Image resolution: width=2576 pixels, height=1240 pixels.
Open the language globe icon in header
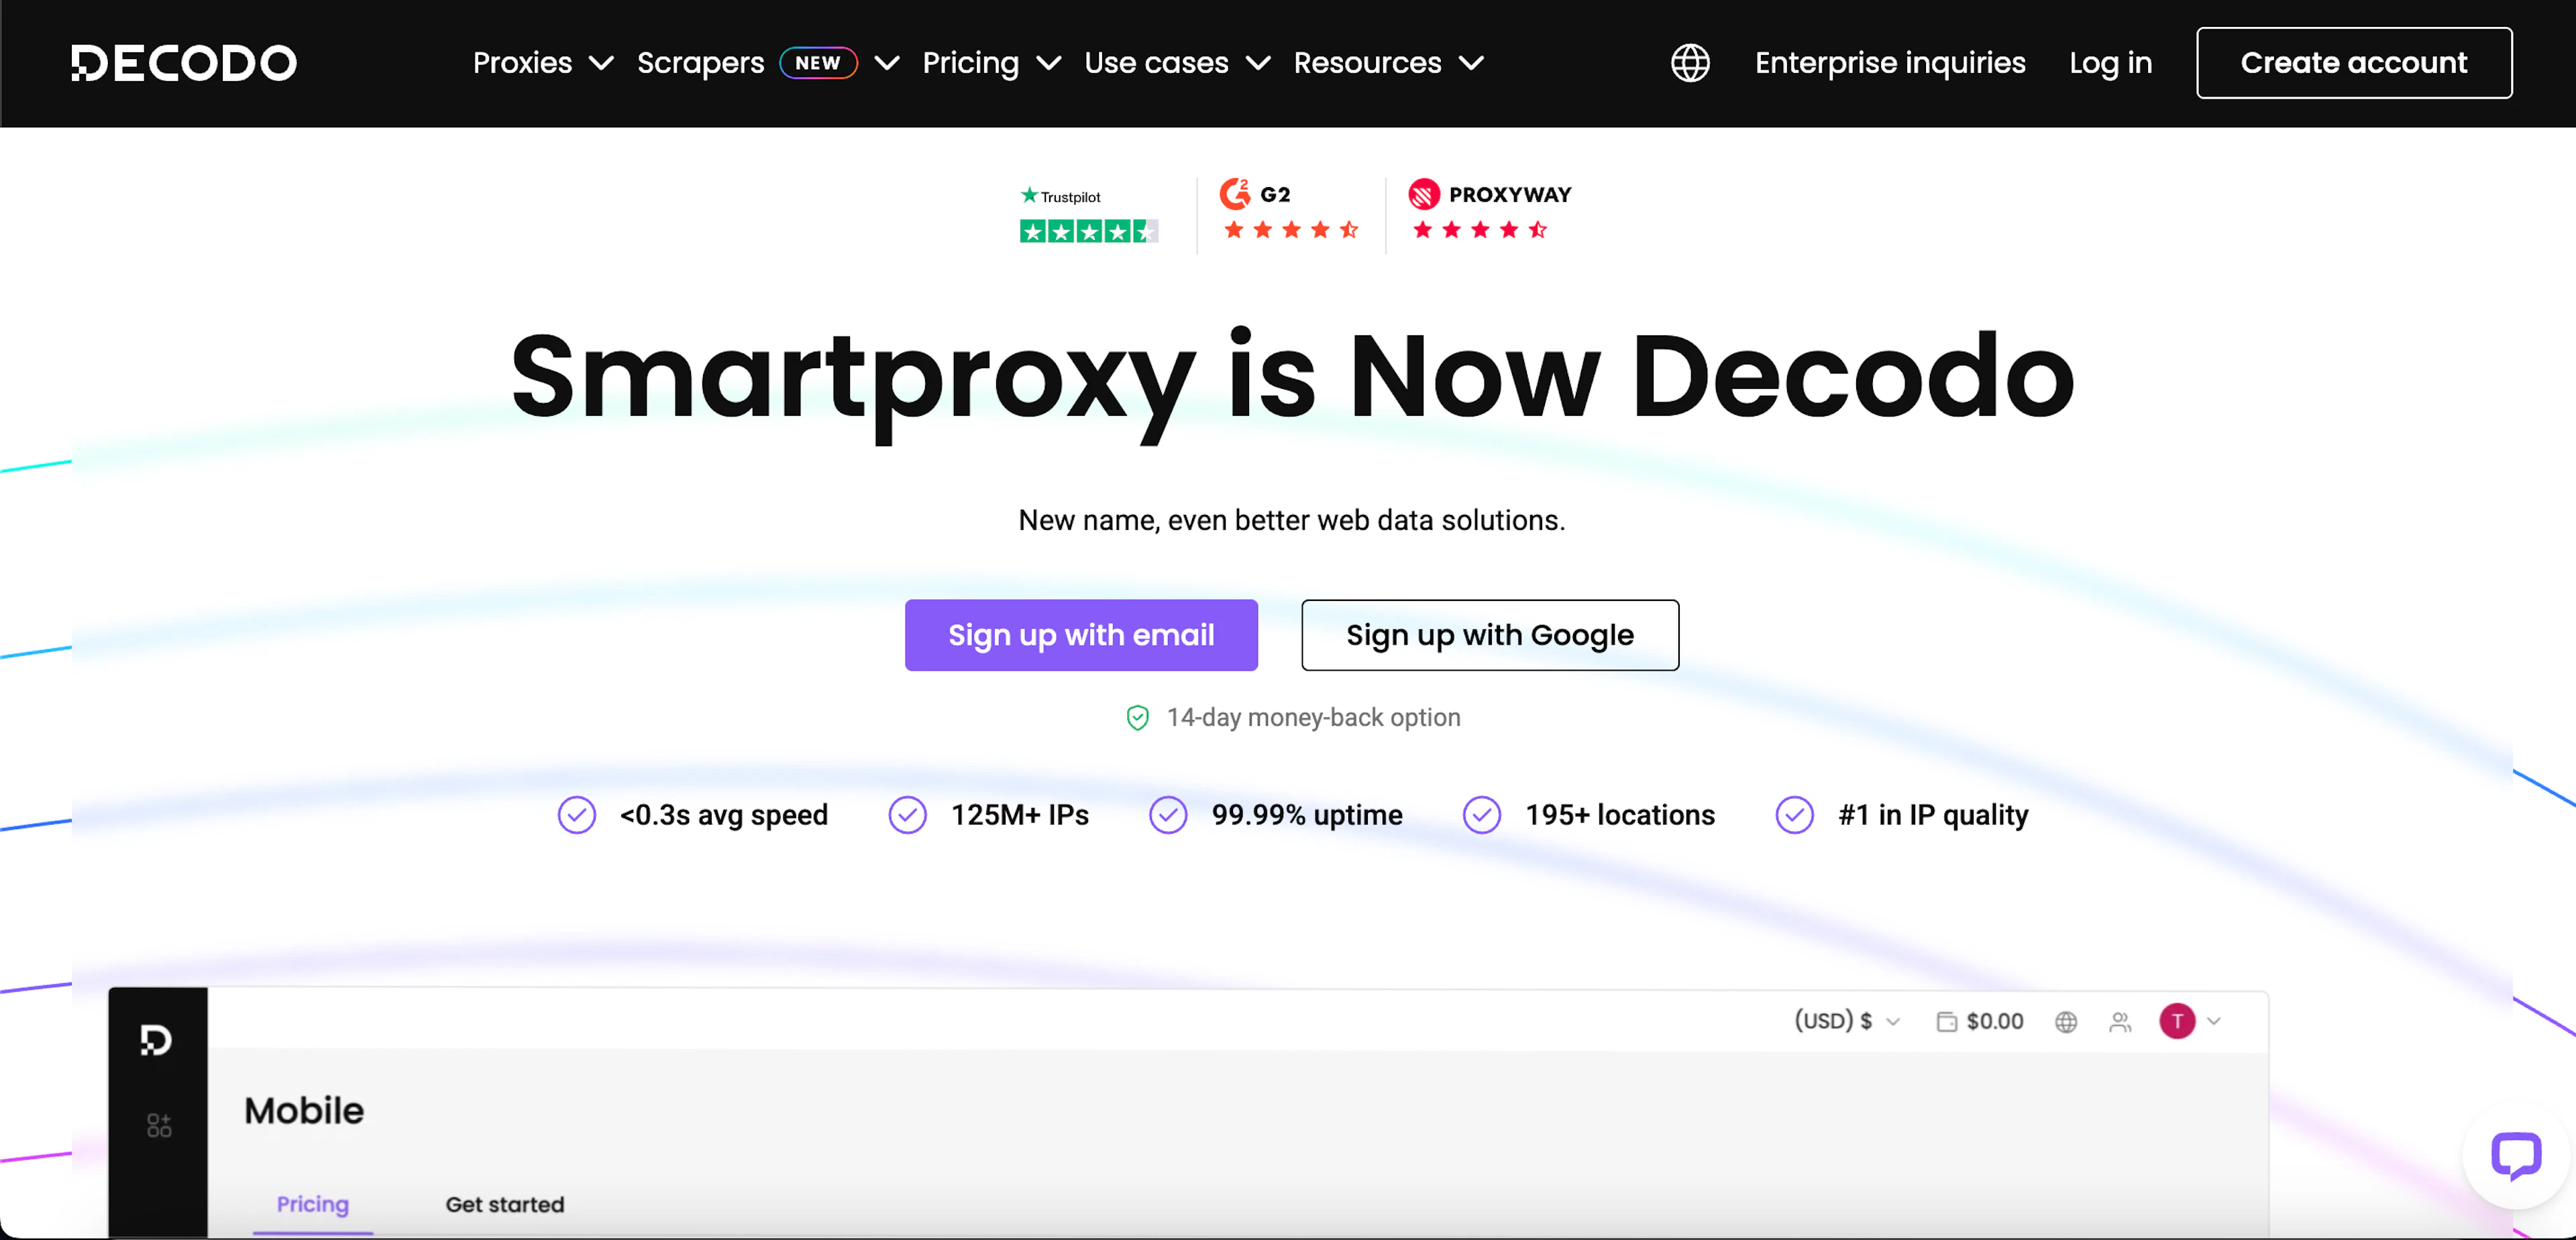click(1690, 63)
